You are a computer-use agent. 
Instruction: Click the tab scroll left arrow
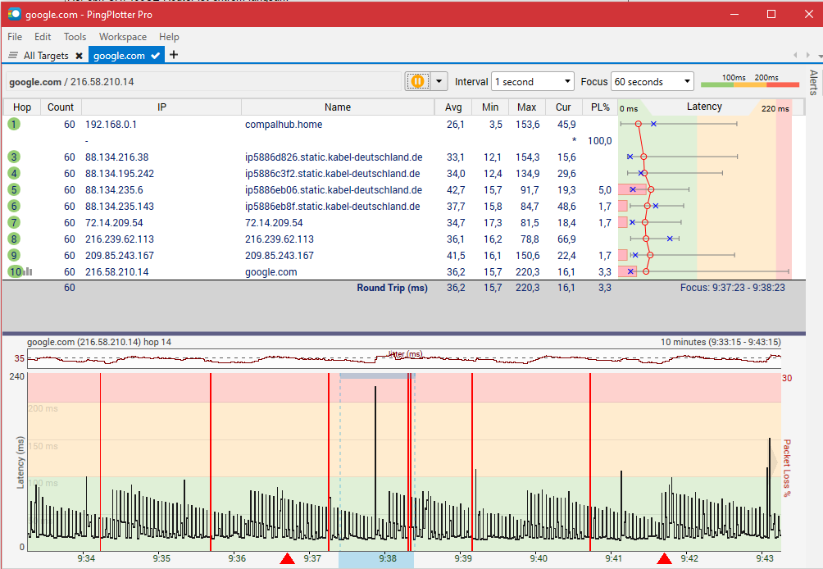(796, 55)
